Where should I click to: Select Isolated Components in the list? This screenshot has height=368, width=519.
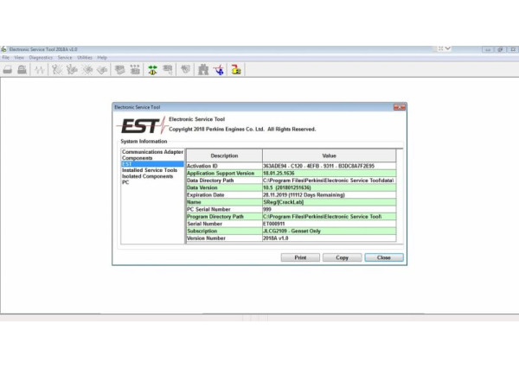(x=147, y=176)
